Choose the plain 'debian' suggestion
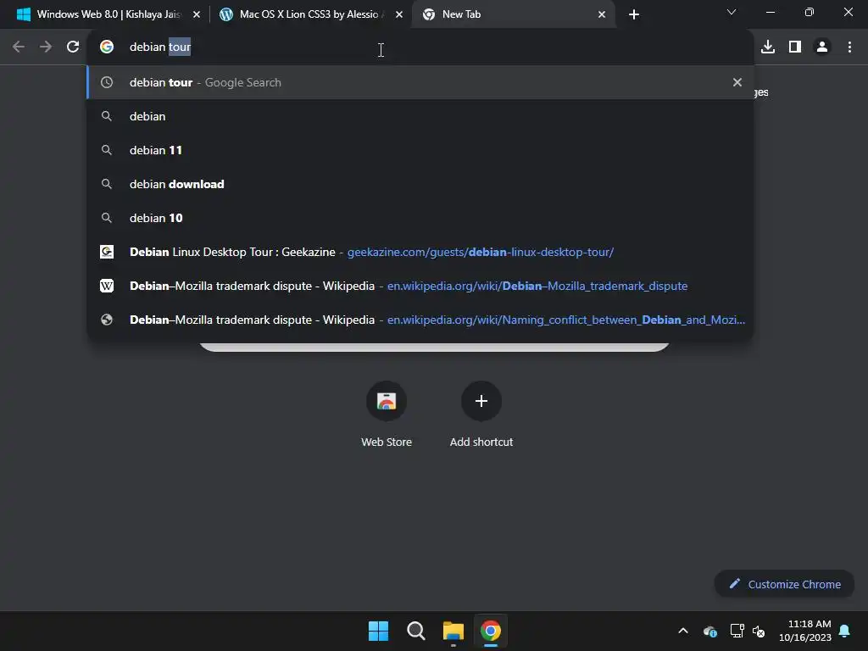 click(420, 116)
